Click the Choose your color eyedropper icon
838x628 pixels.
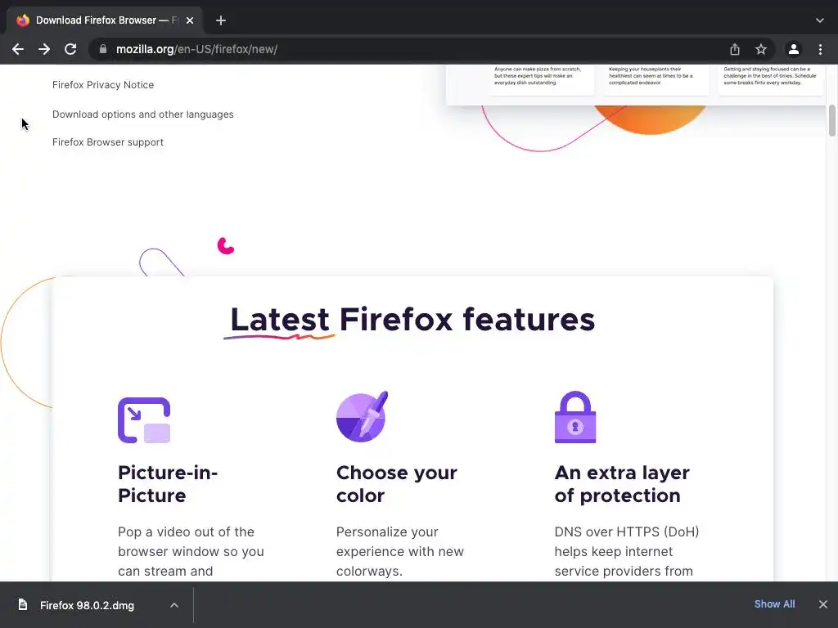pos(362,416)
